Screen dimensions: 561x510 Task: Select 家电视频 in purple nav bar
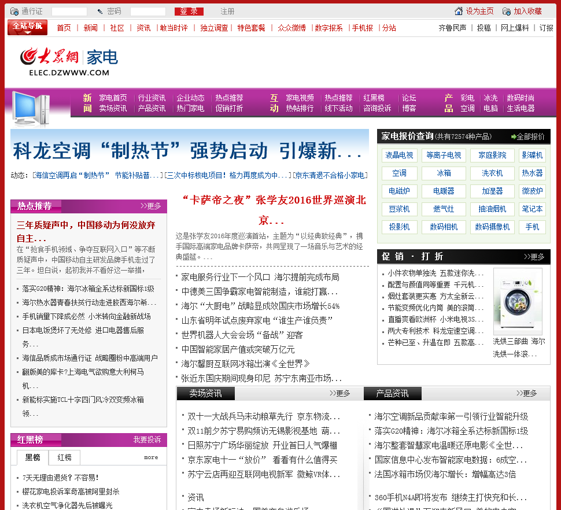point(300,98)
